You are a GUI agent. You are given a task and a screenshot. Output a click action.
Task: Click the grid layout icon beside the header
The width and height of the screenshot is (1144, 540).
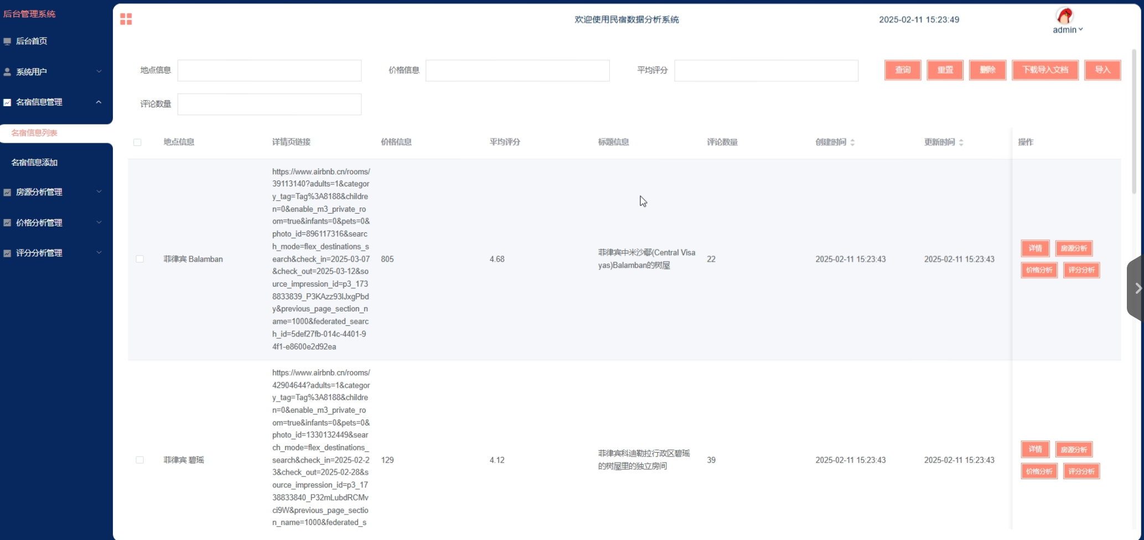[126, 19]
